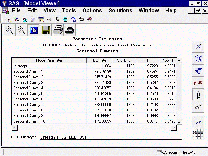The height and width of the screenshot is (156, 208).
Task: Select the beta-hat parameter estimates icon
Action: coord(198,95)
